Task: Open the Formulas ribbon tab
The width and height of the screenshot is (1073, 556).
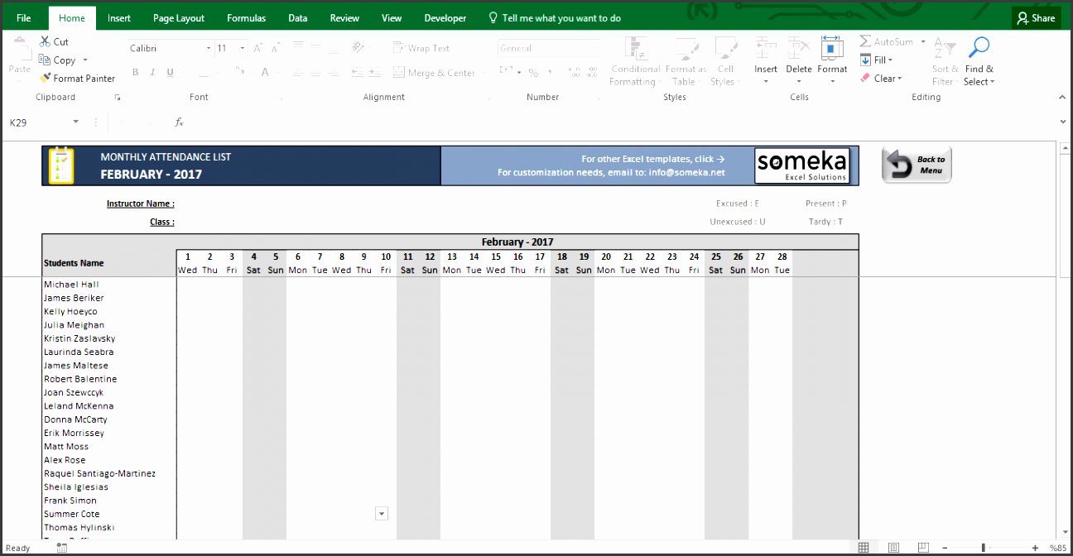Action: pos(246,17)
